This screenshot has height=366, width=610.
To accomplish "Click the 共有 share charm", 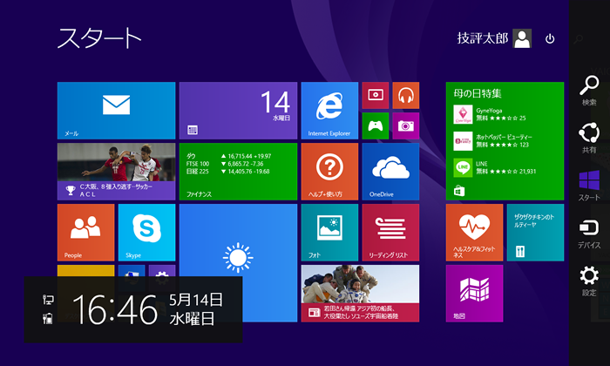I will pyautogui.click(x=589, y=138).
